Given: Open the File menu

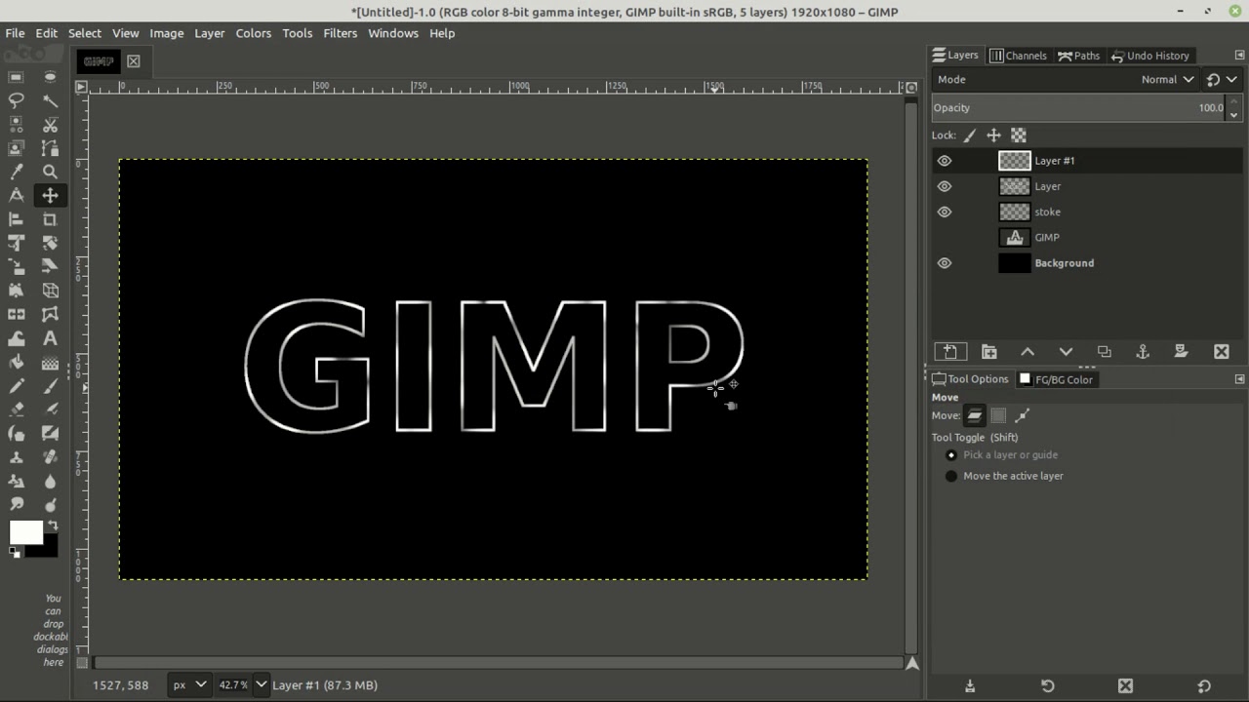Looking at the screenshot, I should click(x=15, y=33).
